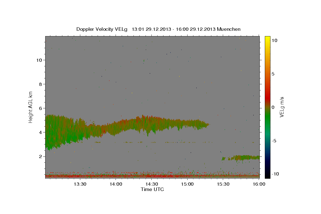Click the 'Height AGL km' axis label
The width and height of the screenshot is (321, 214).
click(x=31, y=107)
